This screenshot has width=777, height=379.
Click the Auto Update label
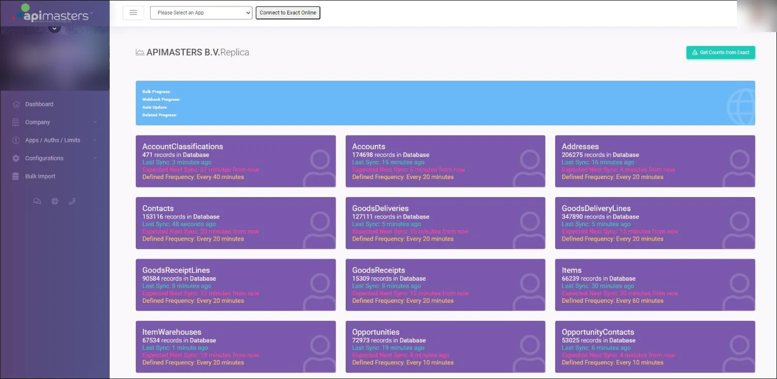click(155, 107)
